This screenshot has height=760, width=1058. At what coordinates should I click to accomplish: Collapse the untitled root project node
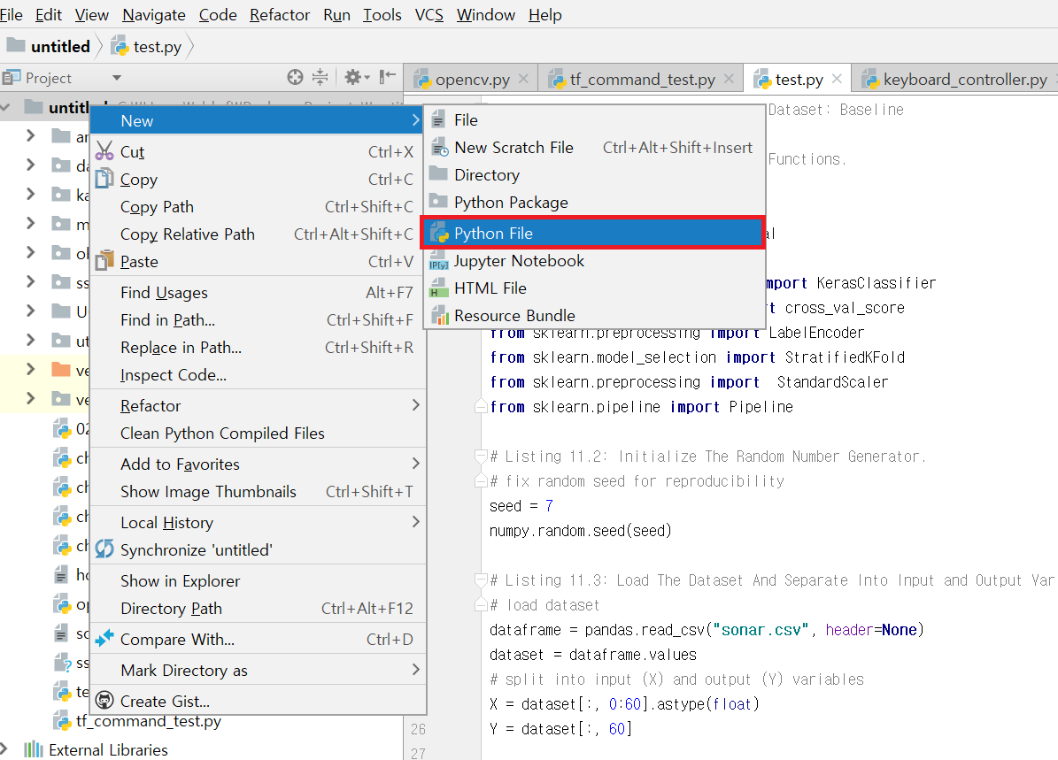5,106
